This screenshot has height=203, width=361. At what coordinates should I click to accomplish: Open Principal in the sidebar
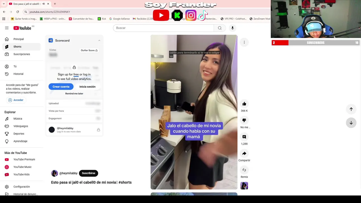coord(22,39)
